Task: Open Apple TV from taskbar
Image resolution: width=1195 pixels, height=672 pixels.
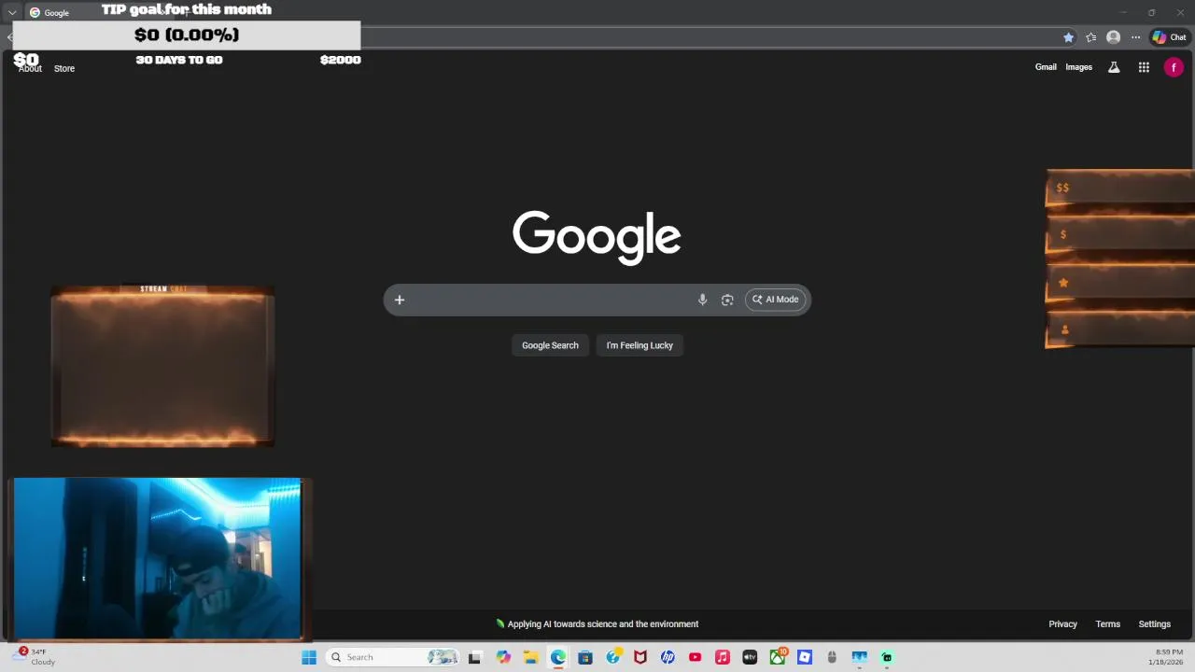Action: (750, 657)
